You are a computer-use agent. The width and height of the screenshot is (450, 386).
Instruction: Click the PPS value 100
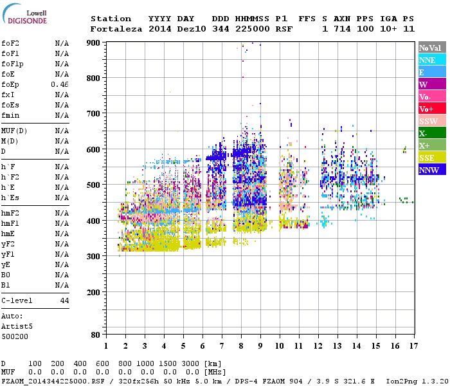[365, 29]
